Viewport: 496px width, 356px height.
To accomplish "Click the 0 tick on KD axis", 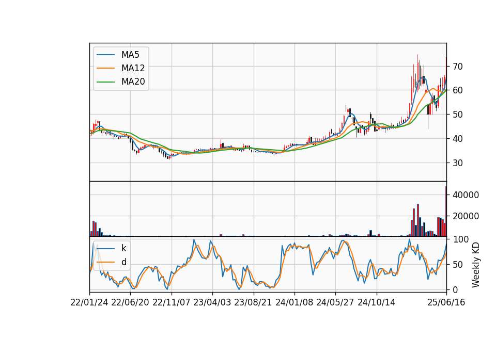I will (455, 289).
